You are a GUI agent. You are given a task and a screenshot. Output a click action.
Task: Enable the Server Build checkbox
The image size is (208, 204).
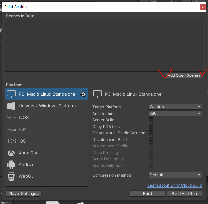pyautogui.click(x=151, y=120)
